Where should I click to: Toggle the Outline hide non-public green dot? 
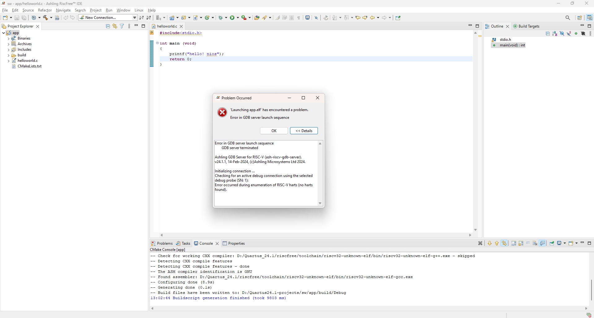pos(576,33)
